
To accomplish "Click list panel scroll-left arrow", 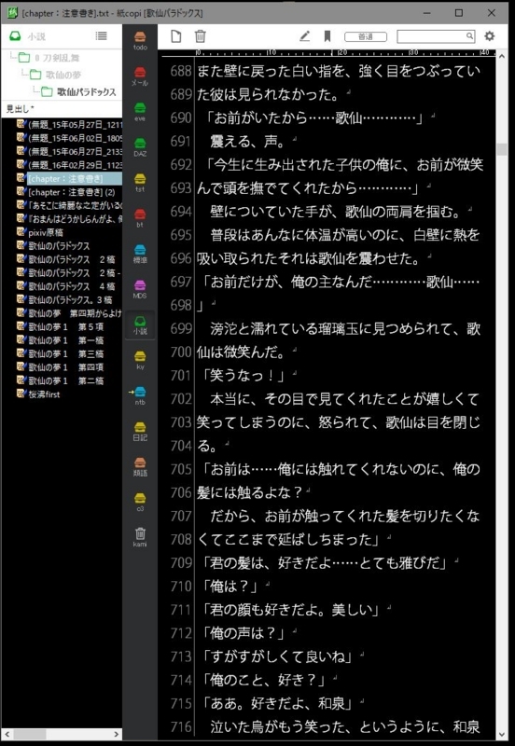I will (7, 734).
